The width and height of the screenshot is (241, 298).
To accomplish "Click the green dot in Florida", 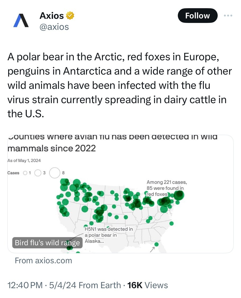I will 157,244.
